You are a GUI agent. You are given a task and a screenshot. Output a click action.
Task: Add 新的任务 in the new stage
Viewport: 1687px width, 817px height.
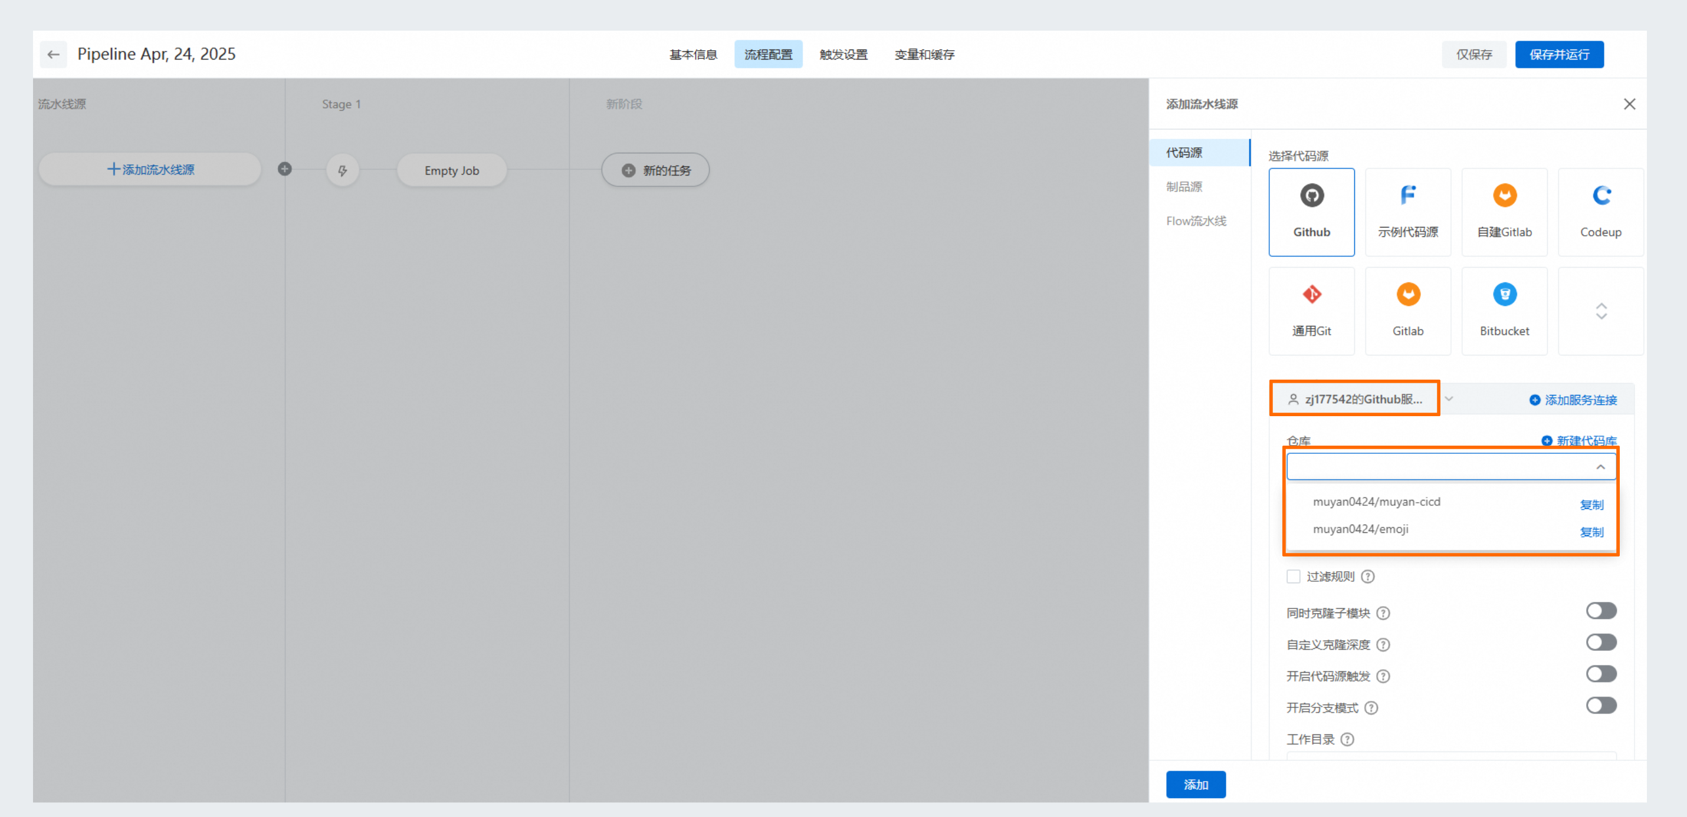(655, 170)
